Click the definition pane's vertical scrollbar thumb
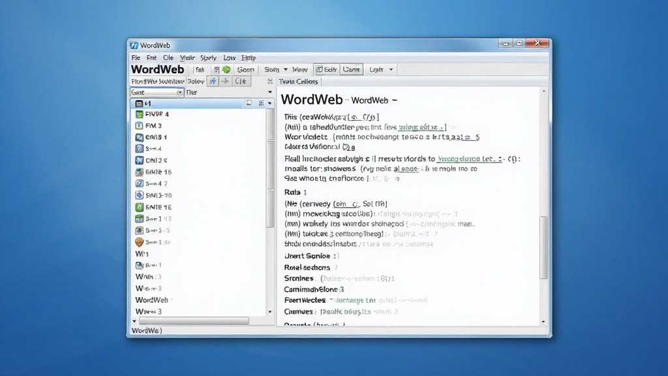 [x=543, y=247]
